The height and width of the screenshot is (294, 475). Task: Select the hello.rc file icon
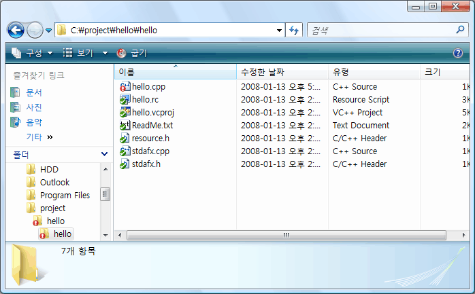[125, 100]
